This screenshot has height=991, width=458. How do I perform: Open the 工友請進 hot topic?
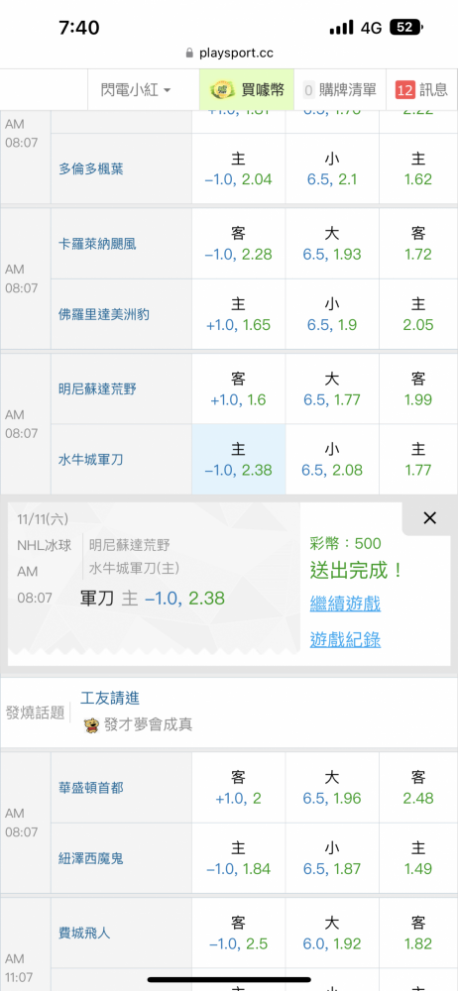coord(110,698)
